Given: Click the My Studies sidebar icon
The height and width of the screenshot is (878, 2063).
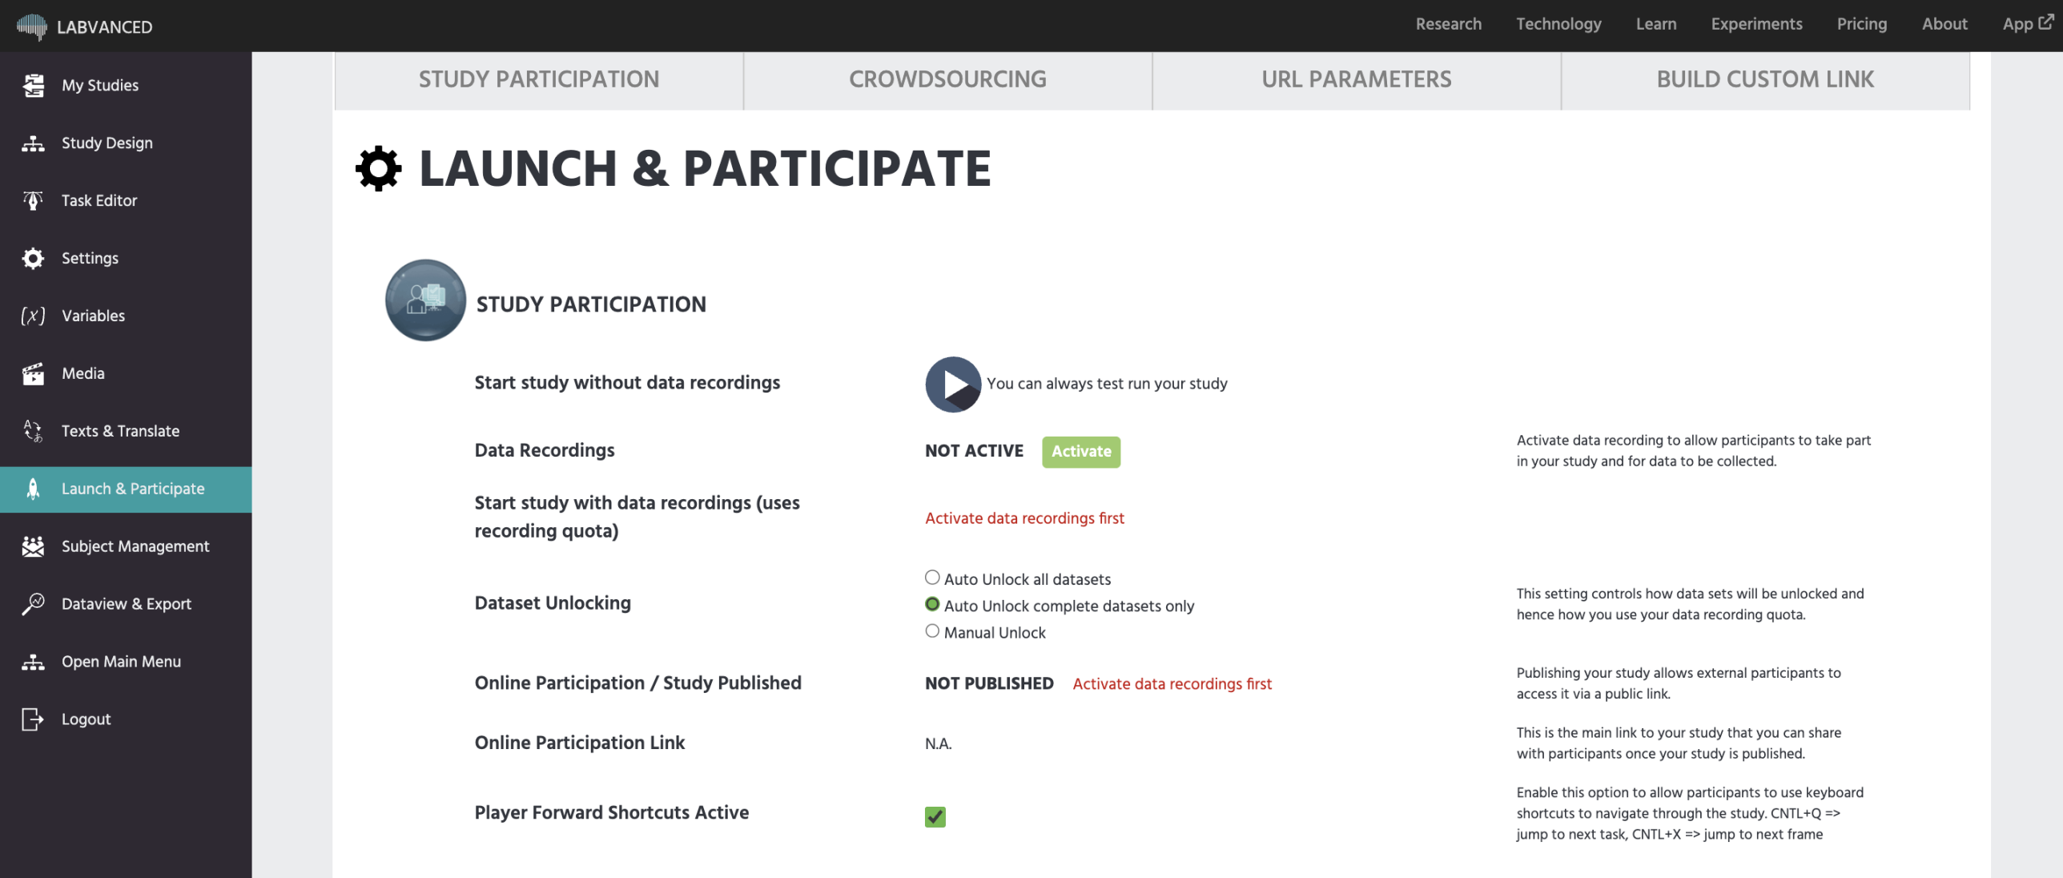Looking at the screenshot, I should click(33, 85).
